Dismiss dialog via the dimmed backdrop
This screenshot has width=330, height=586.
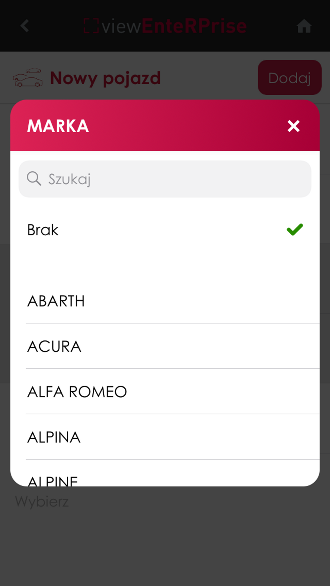(165, 544)
